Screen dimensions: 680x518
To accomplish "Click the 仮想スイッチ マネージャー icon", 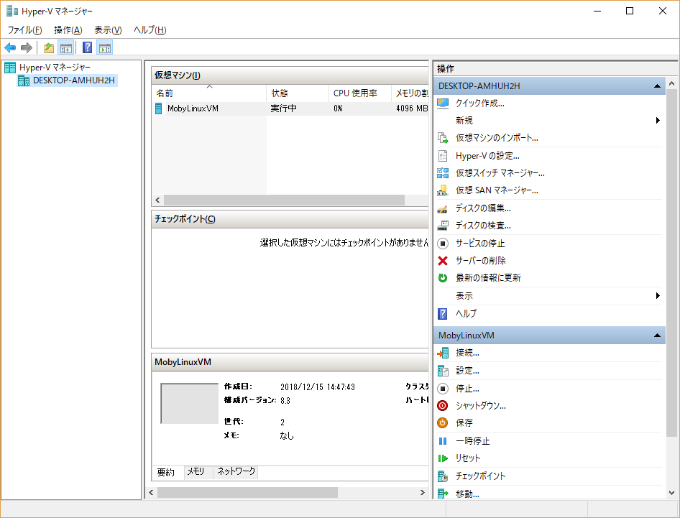I will 442,173.
